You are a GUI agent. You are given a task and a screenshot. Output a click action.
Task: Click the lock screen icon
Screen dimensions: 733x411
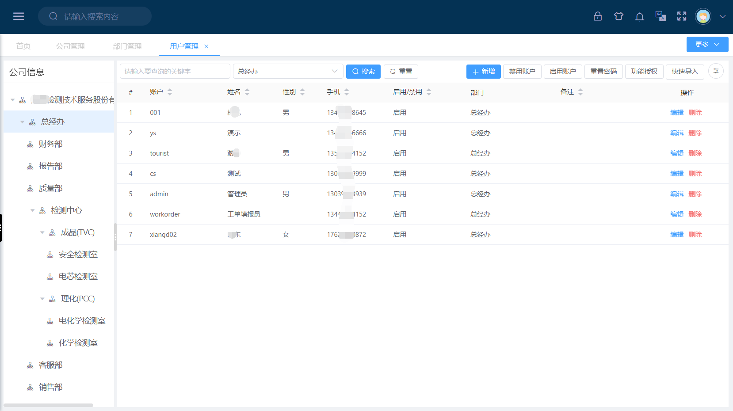pyautogui.click(x=598, y=16)
